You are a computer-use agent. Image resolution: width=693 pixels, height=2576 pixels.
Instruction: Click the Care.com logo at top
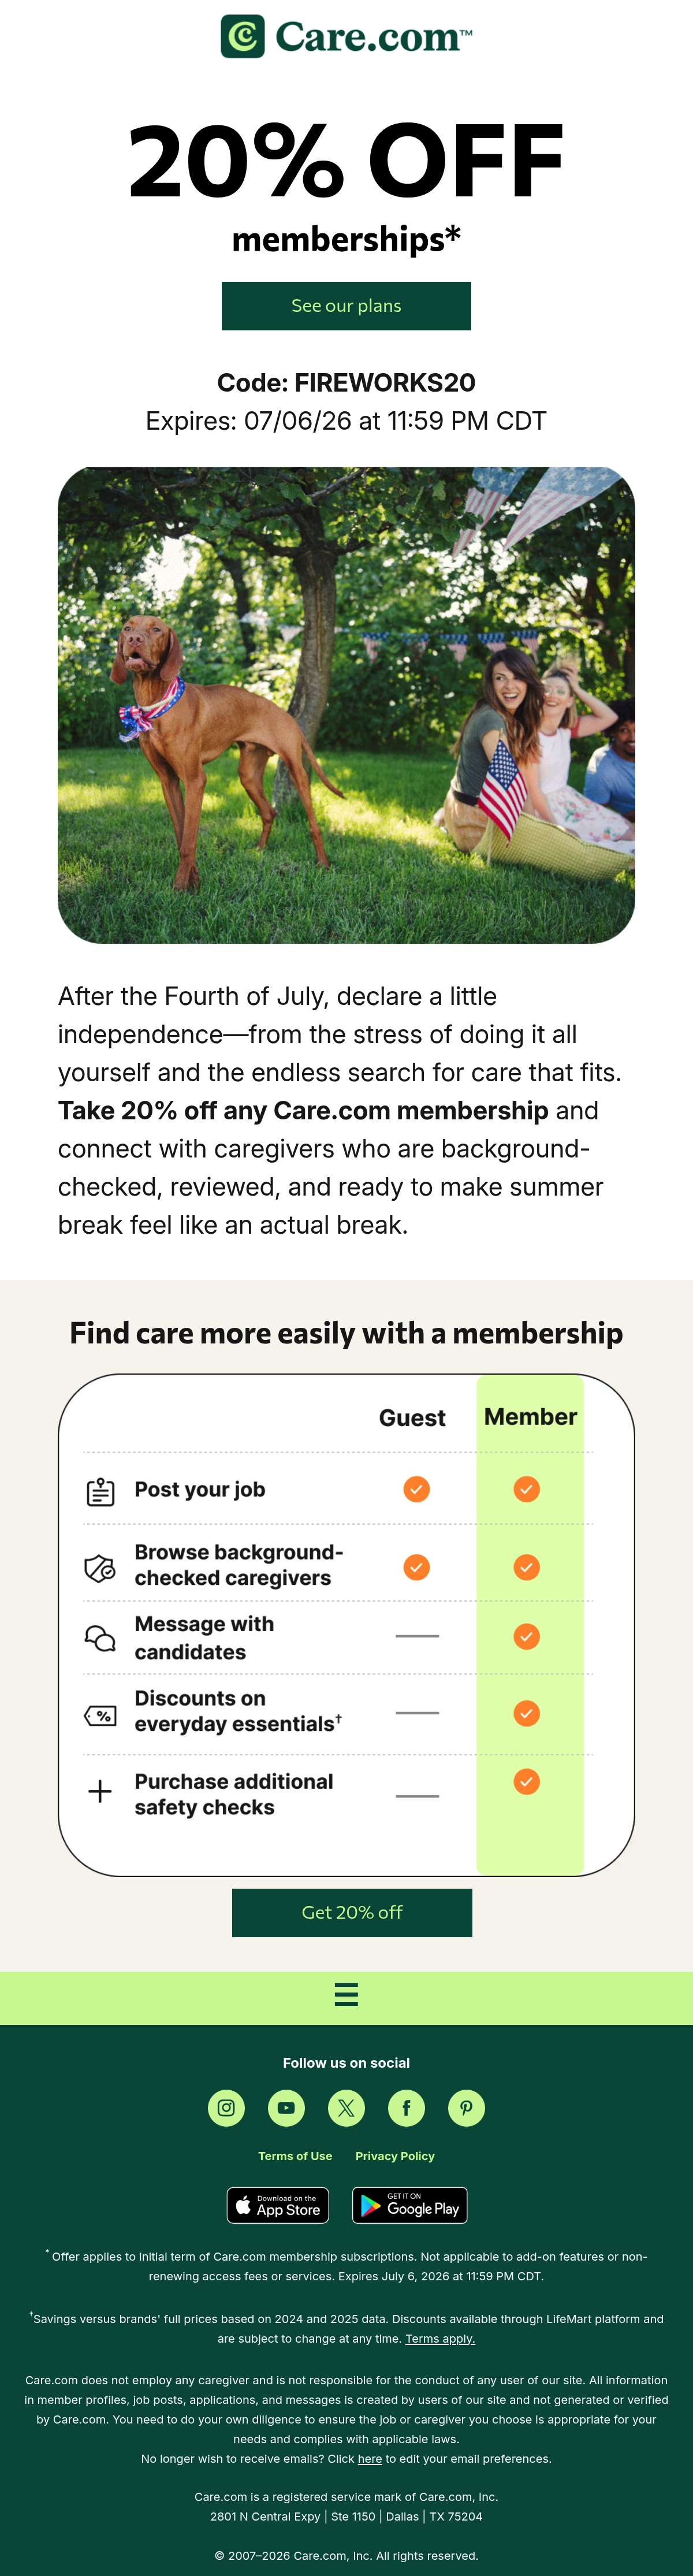(346, 37)
